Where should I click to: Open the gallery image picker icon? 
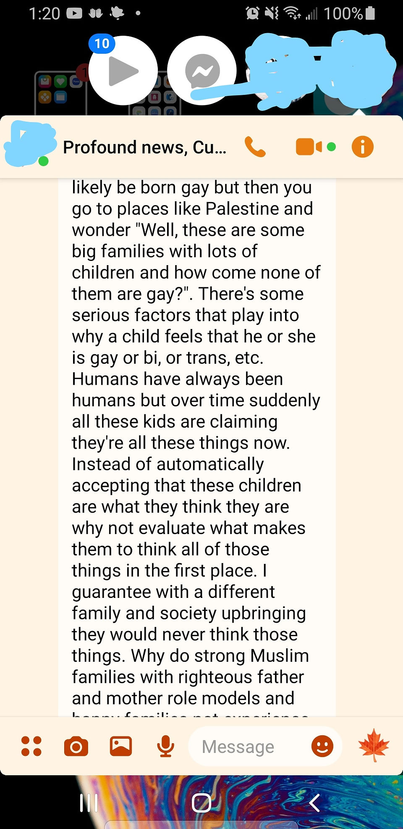(x=121, y=746)
